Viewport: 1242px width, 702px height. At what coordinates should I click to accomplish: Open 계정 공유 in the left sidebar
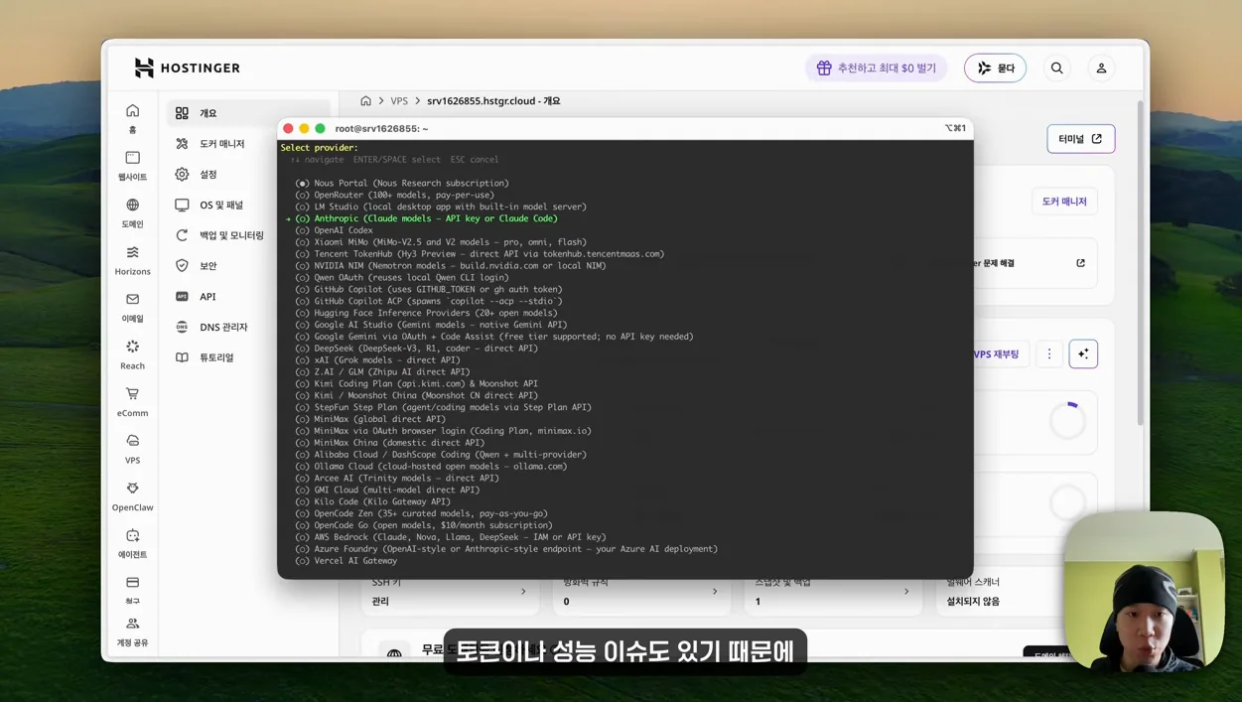[132, 632]
